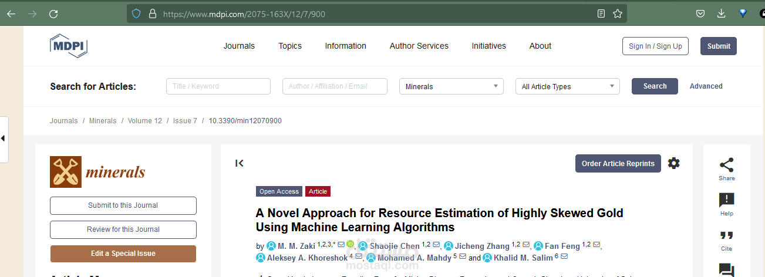Viewport: 765px width, 277px height.
Task: Click the profile icon before Shaojie Chen
Action: pyautogui.click(x=363, y=246)
